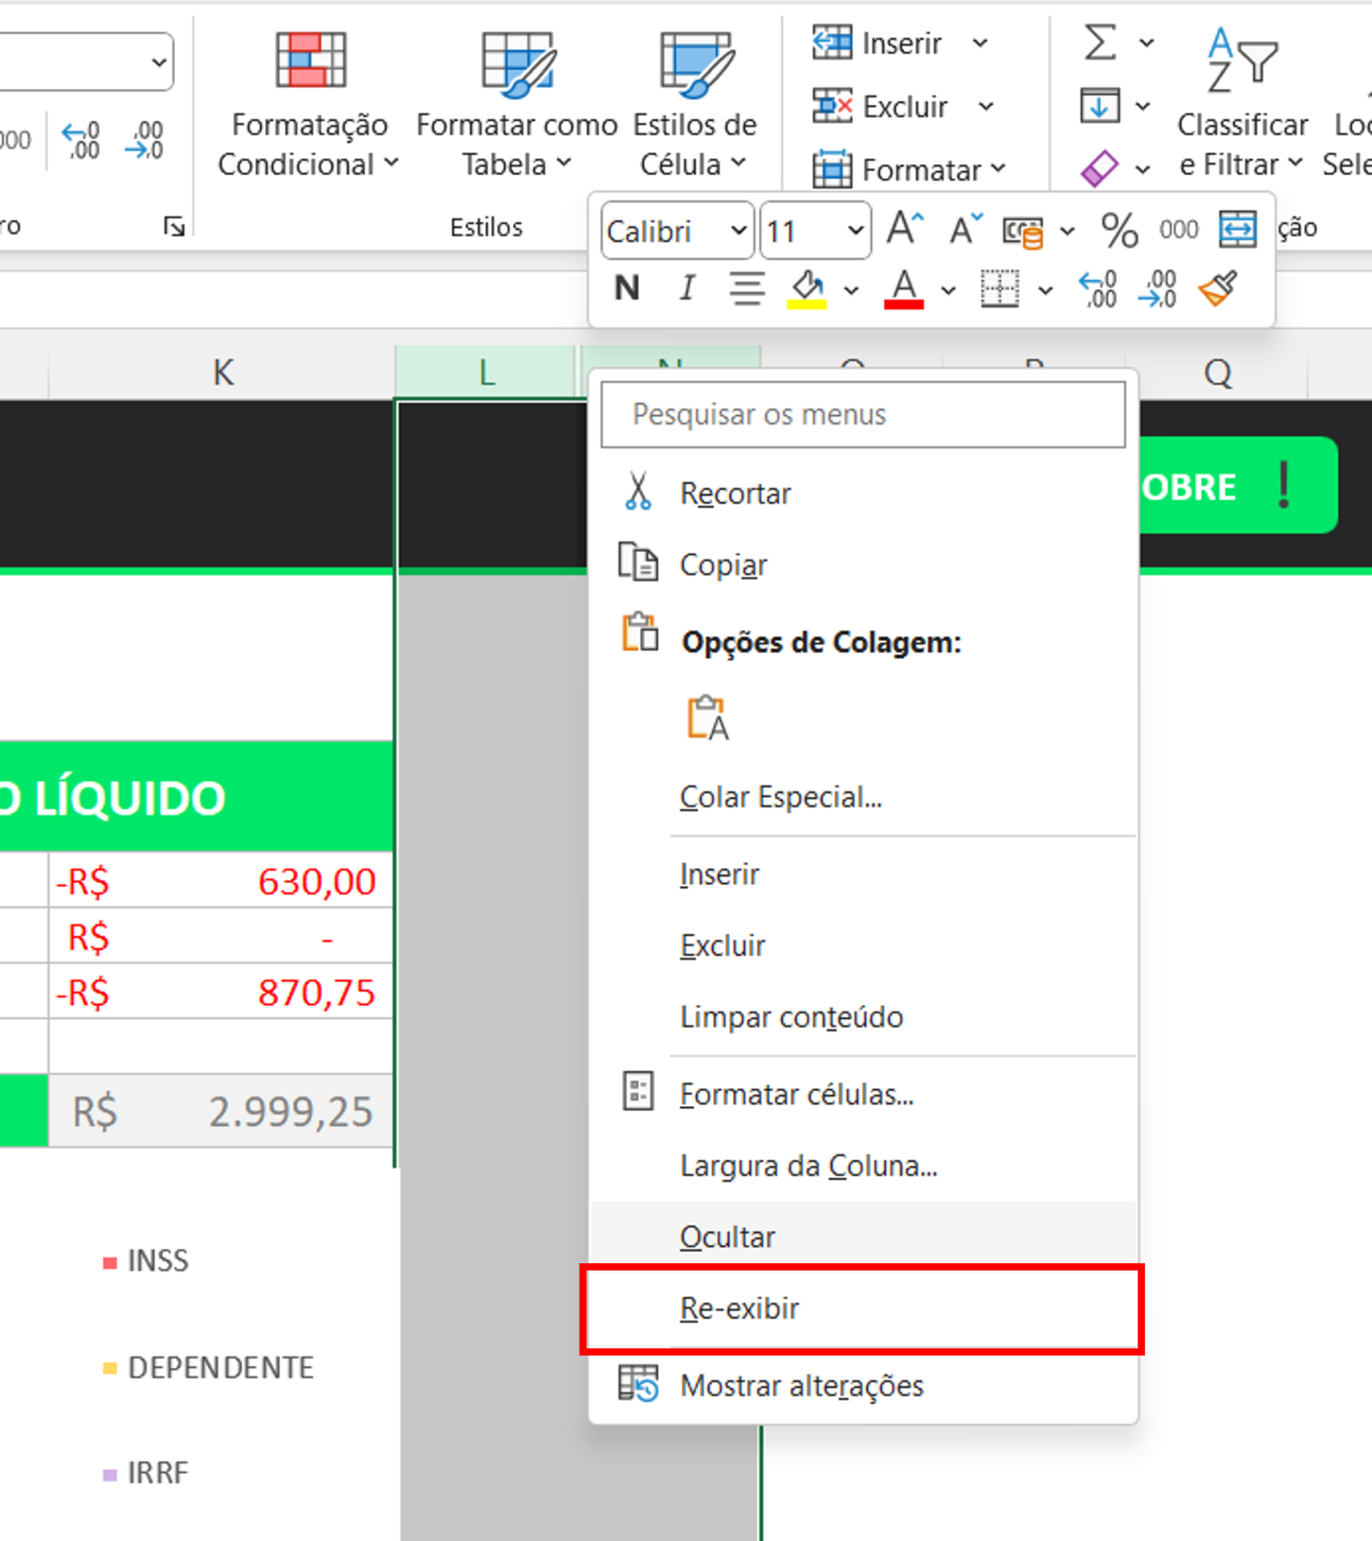This screenshot has height=1541, width=1372.
Task: Click Merge and Center in mini toolbar
Action: coord(1237,229)
